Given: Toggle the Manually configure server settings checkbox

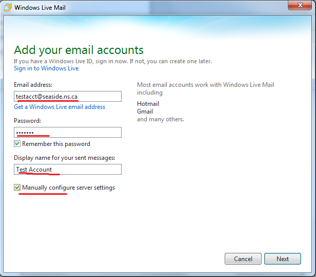Looking at the screenshot, I should pos(17,188).
